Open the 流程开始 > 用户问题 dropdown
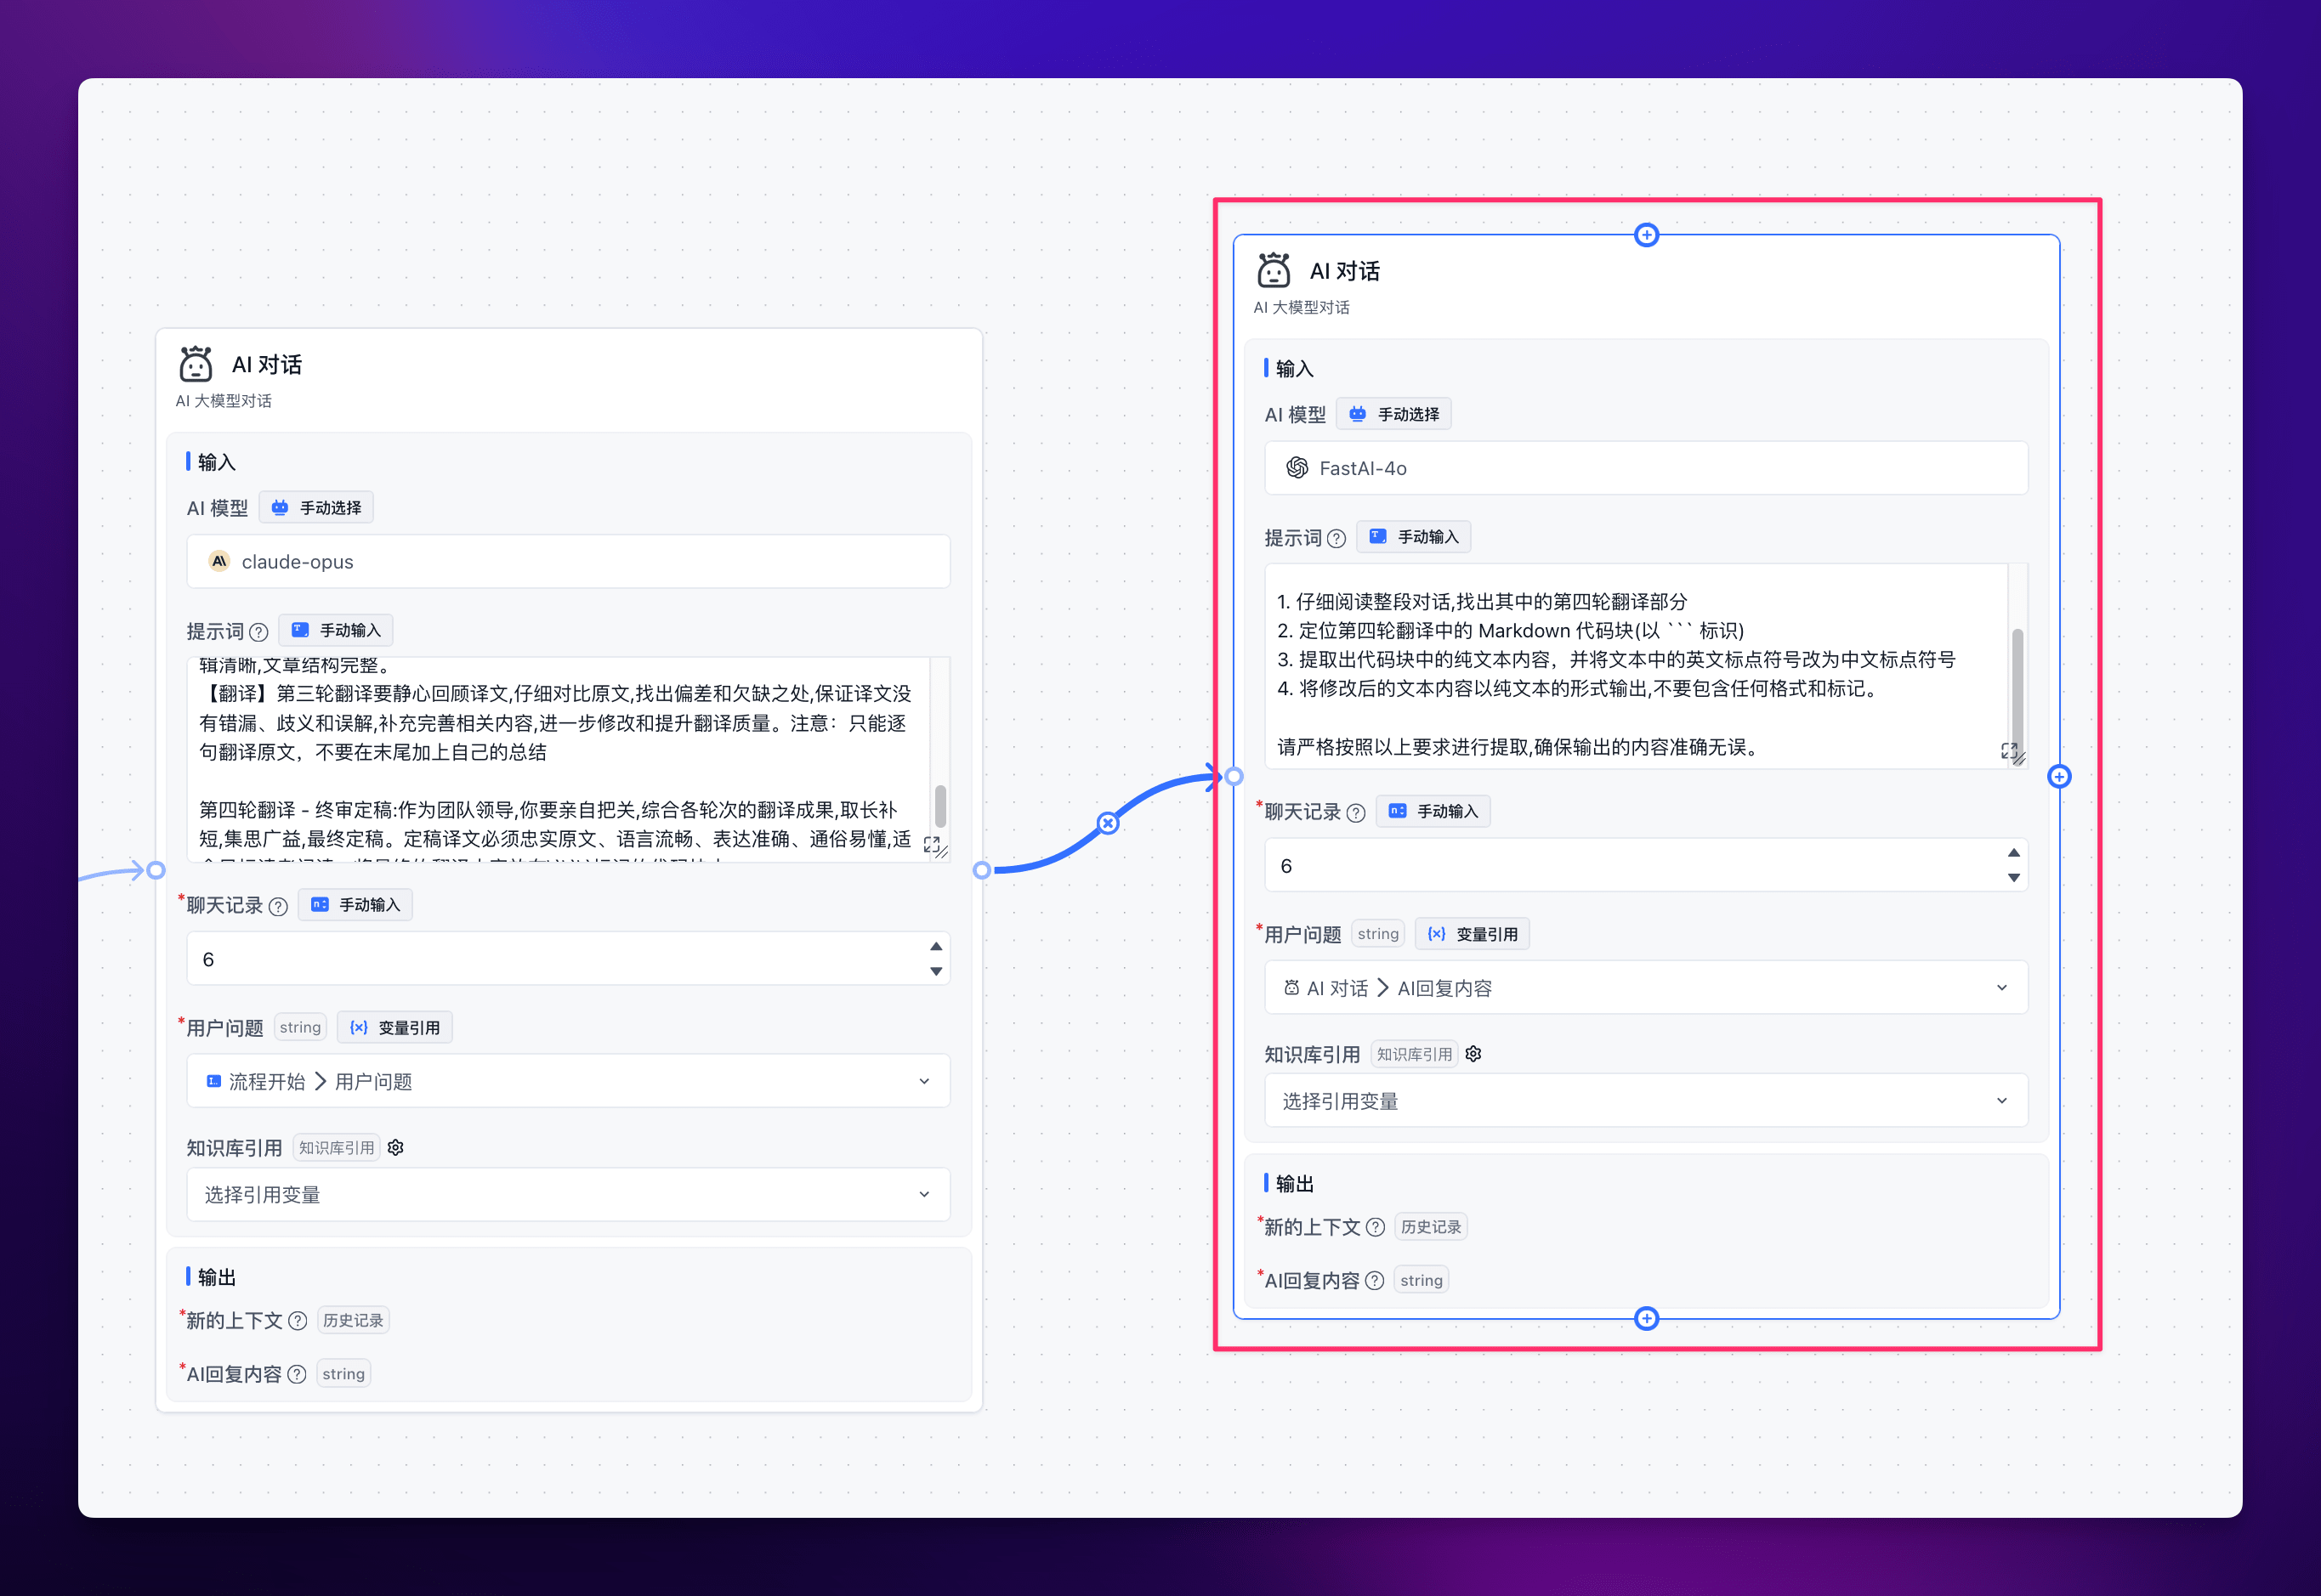Viewport: 2321px width, 1596px height. 567,1081
